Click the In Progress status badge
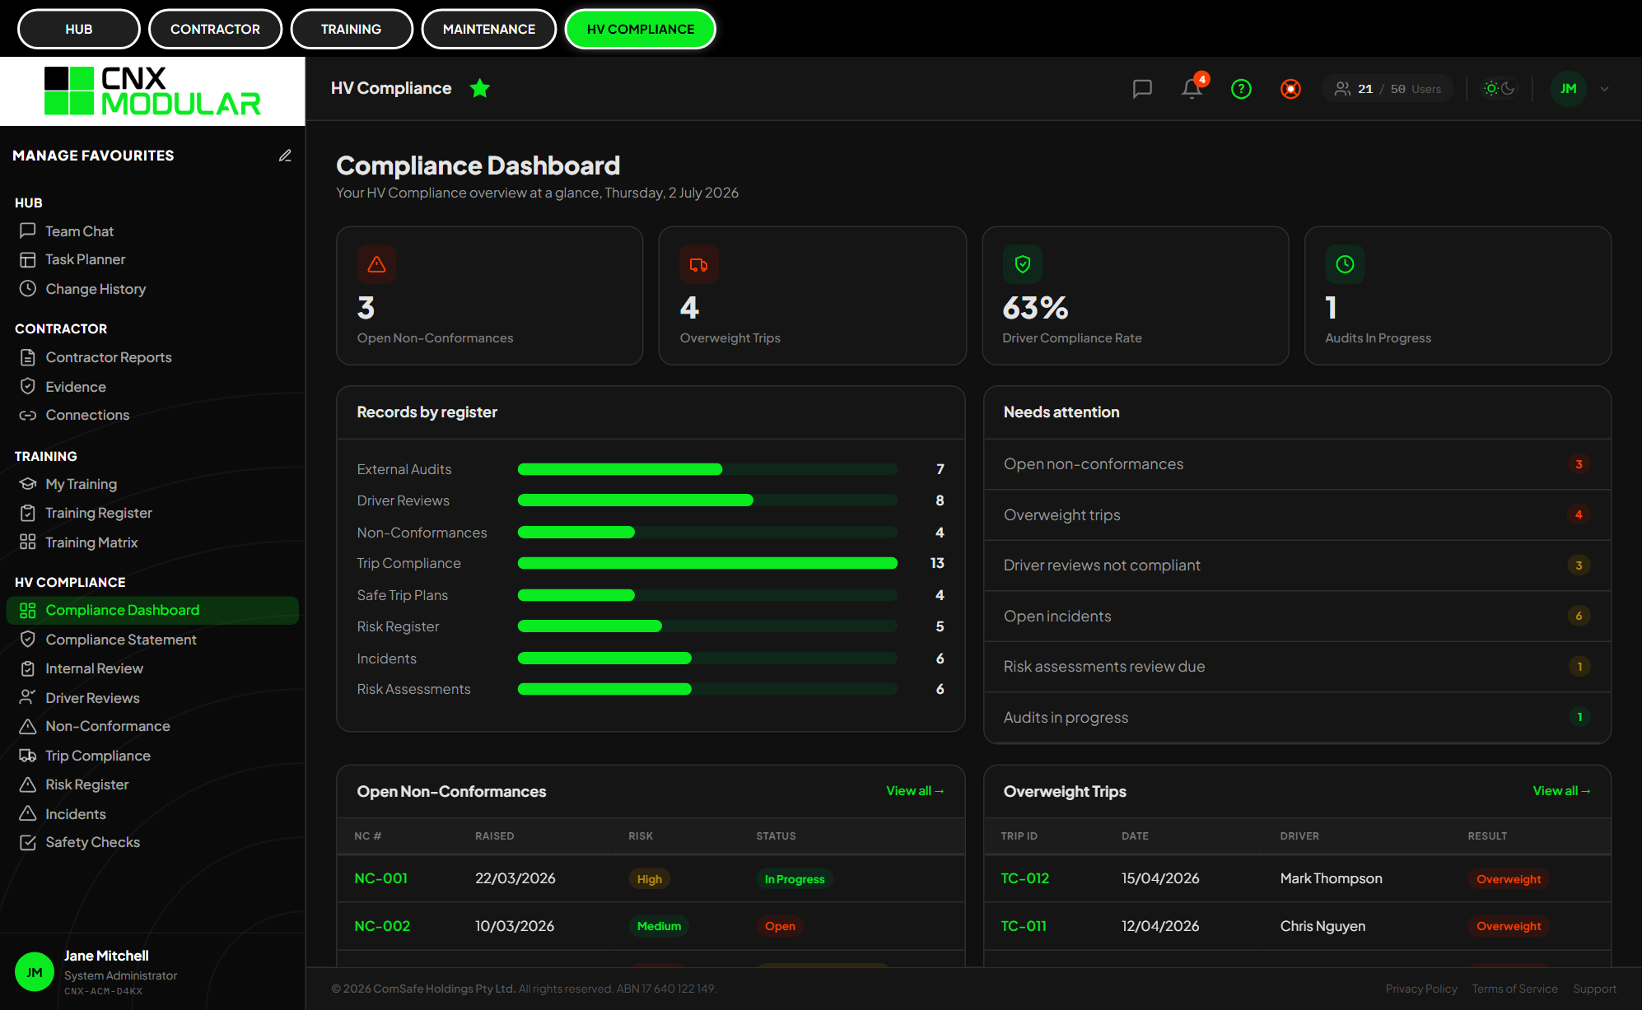Image resolution: width=1642 pixels, height=1010 pixels. click(x=795, y=879)
